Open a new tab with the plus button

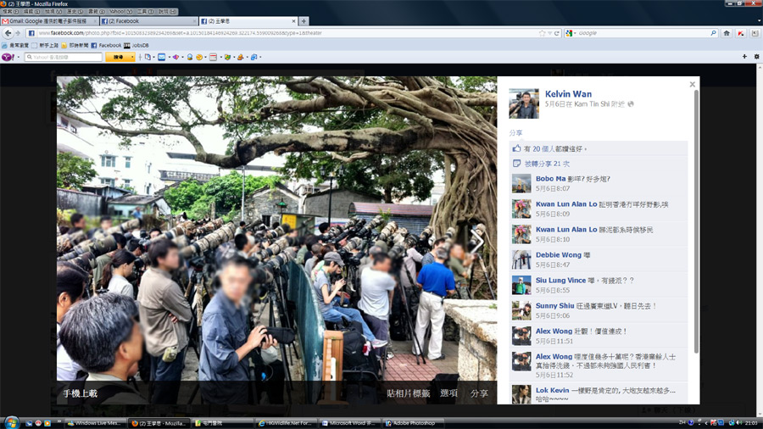pyautogui.click(x=304, y=21)
